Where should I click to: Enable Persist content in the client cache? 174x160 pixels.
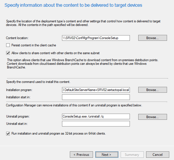pyautogui.click(x=8, y=45)
